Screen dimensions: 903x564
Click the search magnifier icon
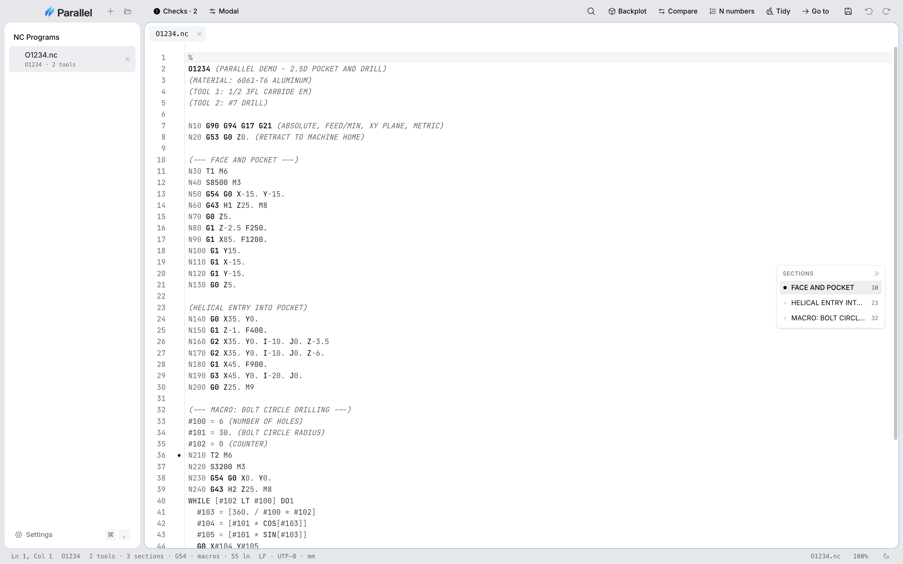coord(591,11)
